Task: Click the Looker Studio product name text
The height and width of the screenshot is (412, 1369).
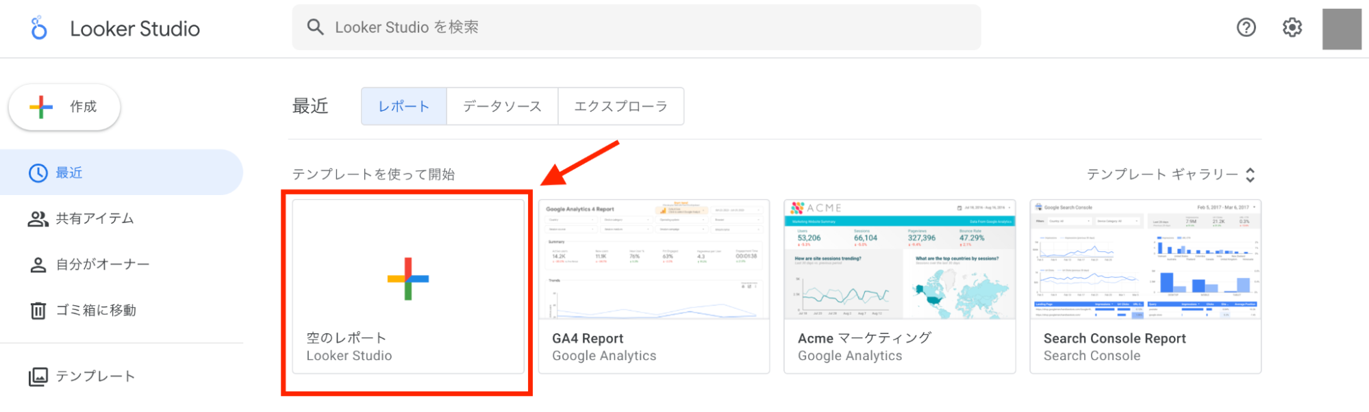Action: (x=135, y=29)
